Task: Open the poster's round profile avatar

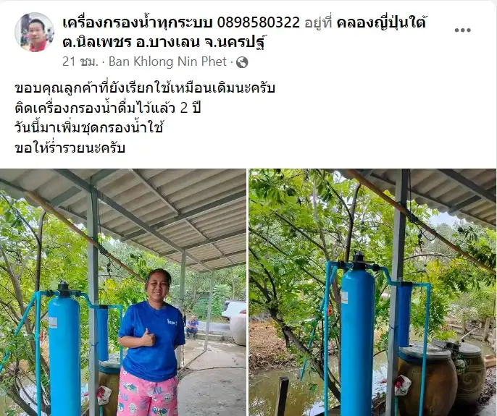Action: click(34, 32)
